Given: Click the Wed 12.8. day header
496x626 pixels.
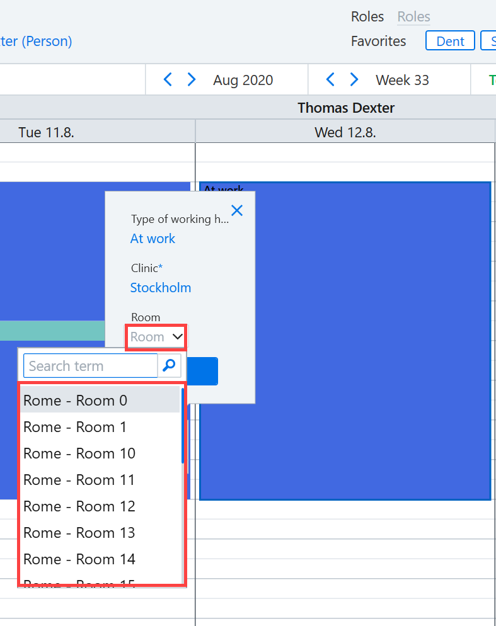Looking at the screenshot, I should [345, 132].
